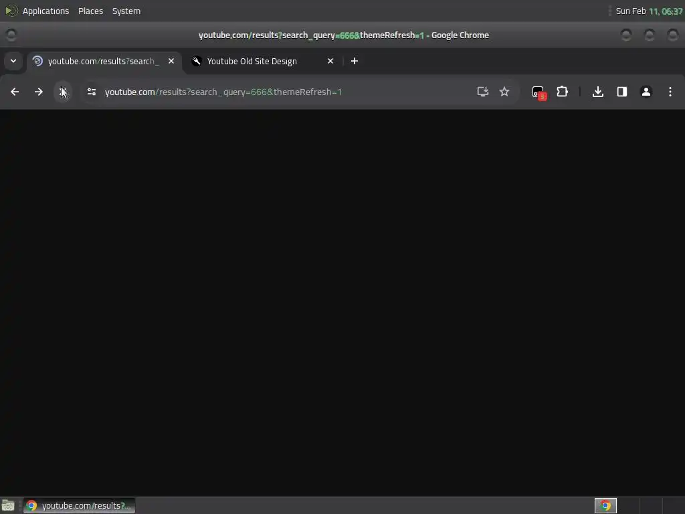Viewport: 685px width, 514px height.
Task: Toggle the Chrome side panel
Action: 622,92
